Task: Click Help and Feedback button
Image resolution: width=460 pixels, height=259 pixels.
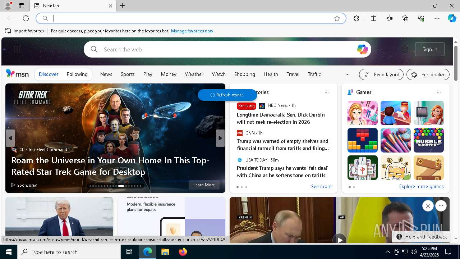Action: tap(421, 237)
